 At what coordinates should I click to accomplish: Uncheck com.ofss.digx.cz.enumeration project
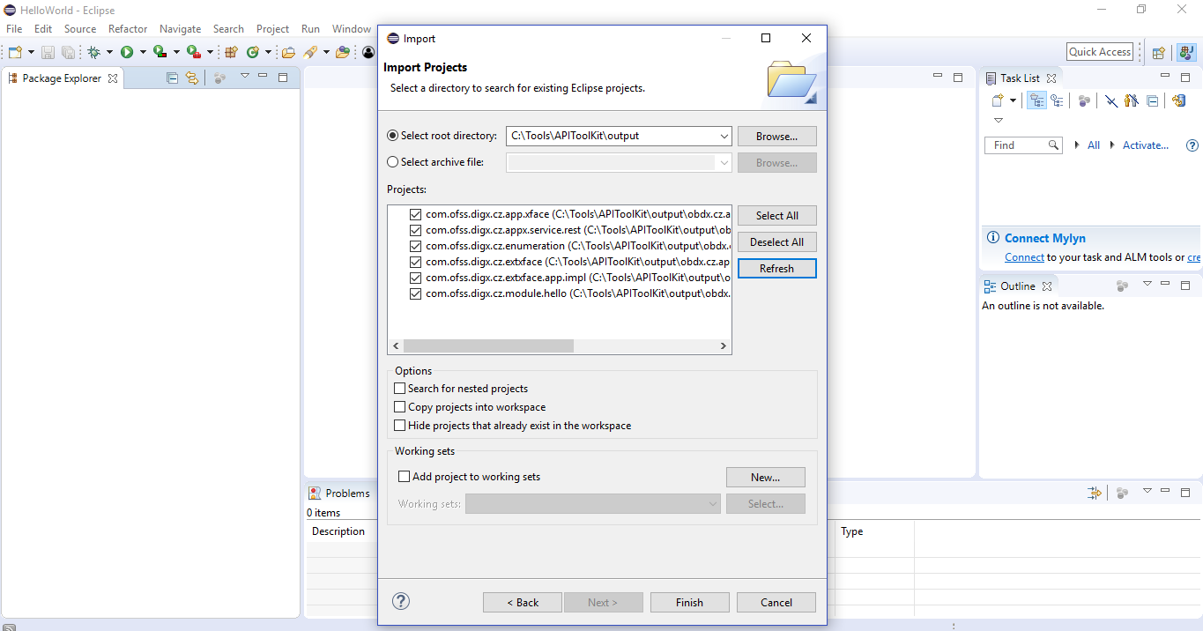416,246
